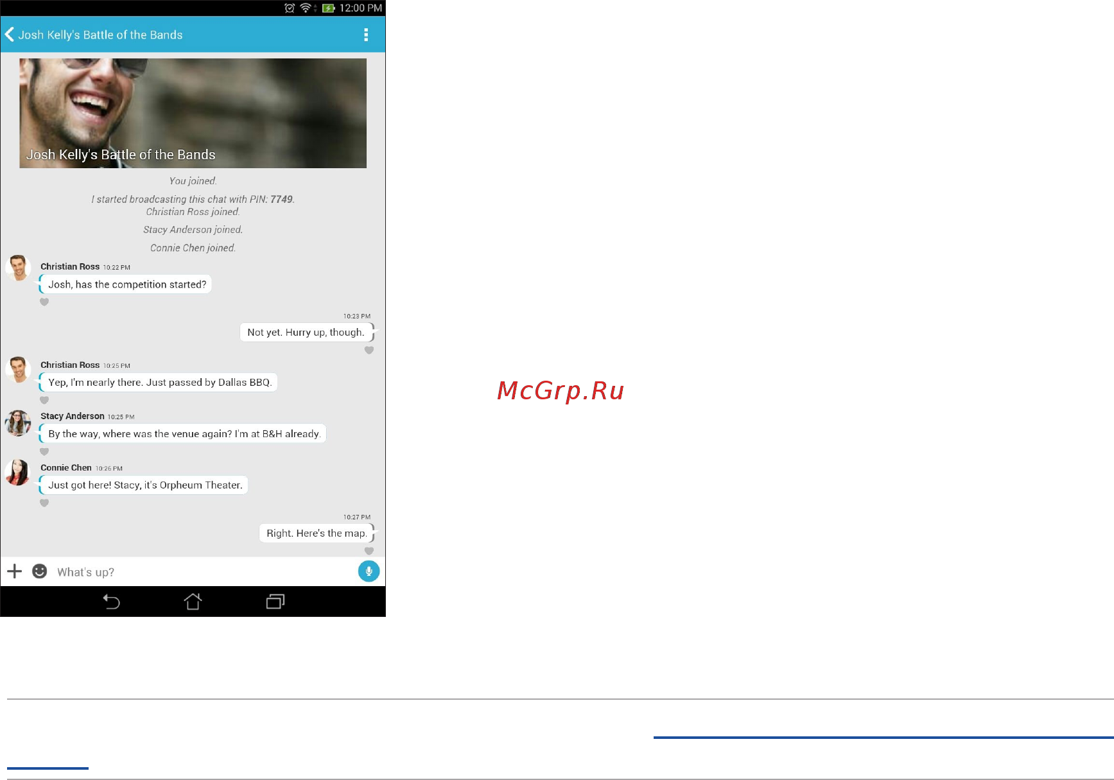Open the emoji smiley picker
Viewport: 1114px width, 780px height.
[40, 571]
